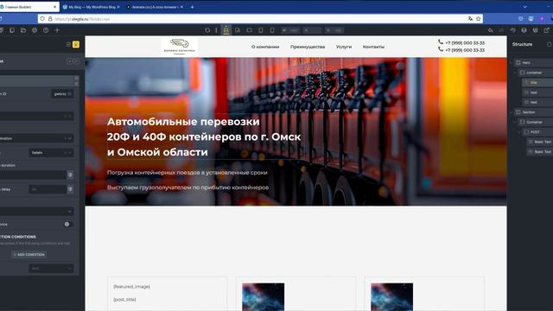Click the first phone number in header
Screen dimensions: 553x311
coord(465,42)
